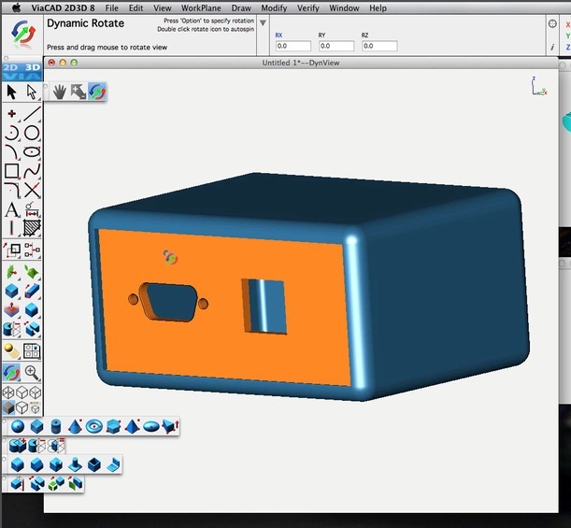Image resolution: width=571 pixels, height=528 pixels.
Task: Select the black arrow Select tool
Action: [x=11, y=93]
